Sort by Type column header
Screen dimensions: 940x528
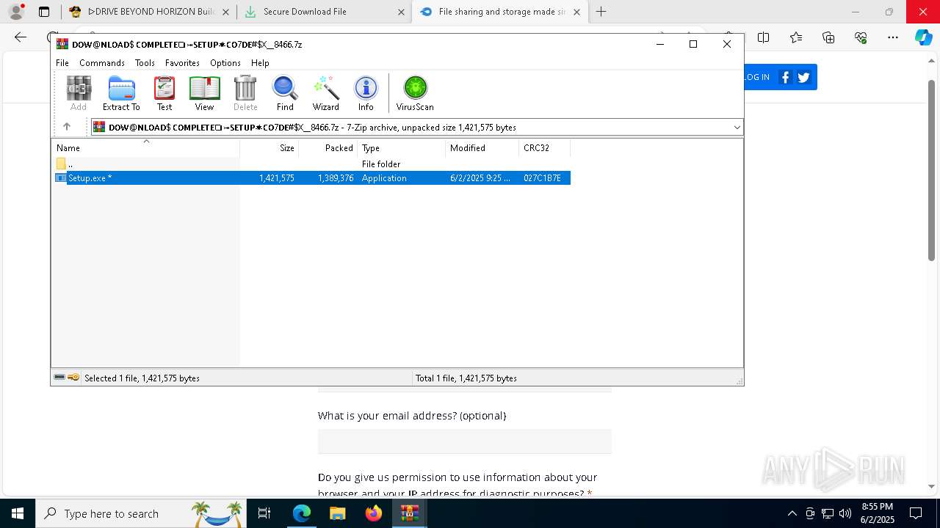[x=401, y=148]
